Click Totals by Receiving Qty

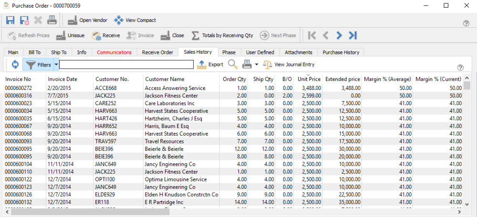pyautogui.click(x=222, y=35)
